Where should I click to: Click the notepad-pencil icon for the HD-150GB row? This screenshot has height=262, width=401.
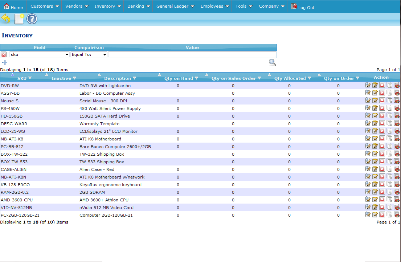pyautogui.click(x=375, y=116)
